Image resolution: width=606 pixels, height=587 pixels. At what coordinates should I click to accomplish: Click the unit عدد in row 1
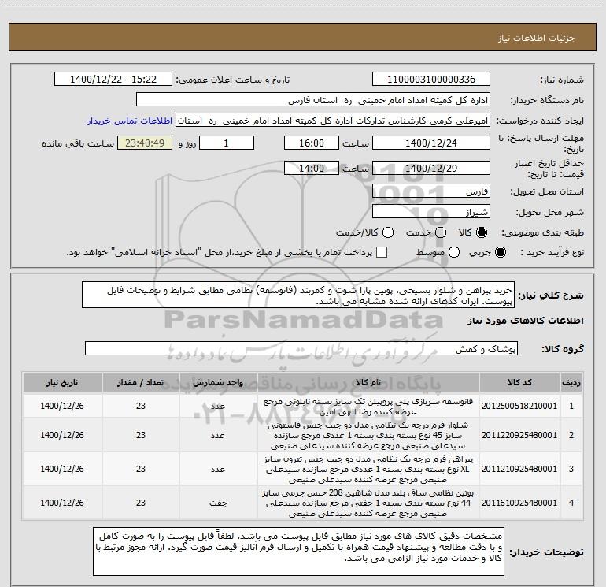click(218, 407)
